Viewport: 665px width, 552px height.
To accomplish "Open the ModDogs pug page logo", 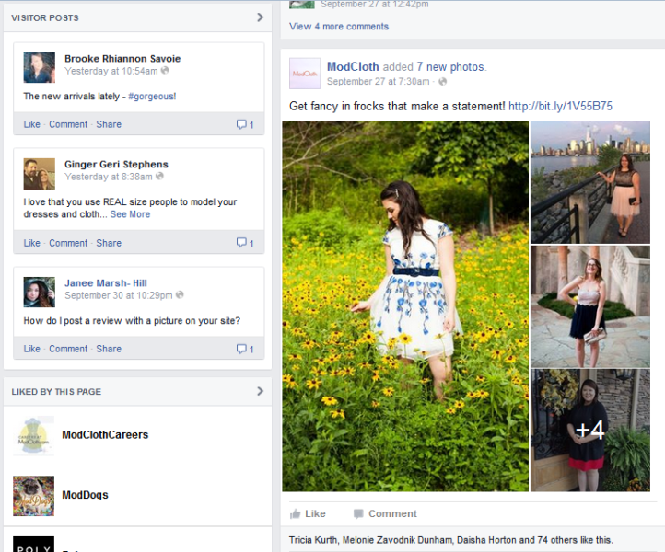I will pyautogui.click(x=33, y=496).
